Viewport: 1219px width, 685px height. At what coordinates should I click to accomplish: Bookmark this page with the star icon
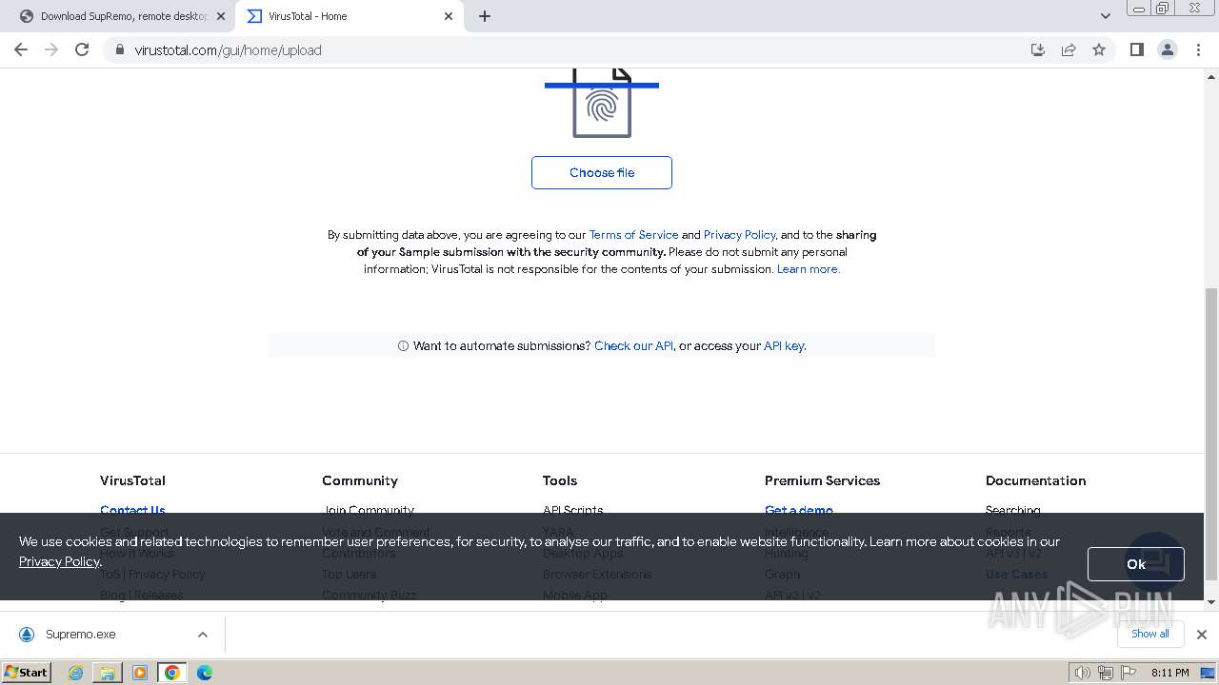tap(1099, 49)
